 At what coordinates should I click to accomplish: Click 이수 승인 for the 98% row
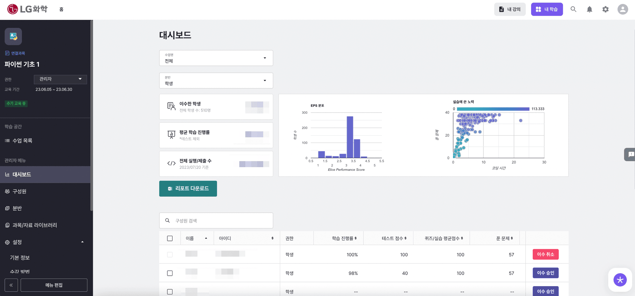pos(545,273)
